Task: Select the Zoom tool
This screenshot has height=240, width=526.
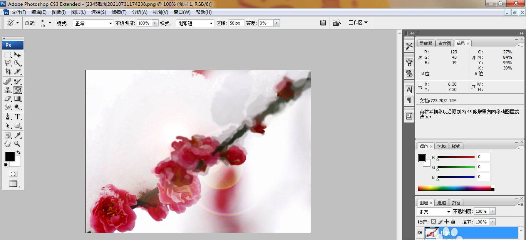Action: [18, 144]
